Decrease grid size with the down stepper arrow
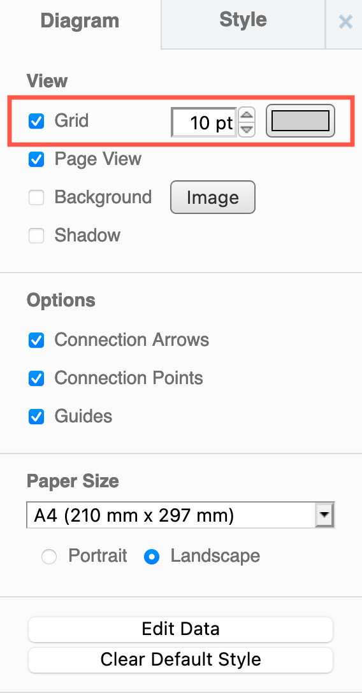The width and height of the screenshot is (362, 693). tap(247, 130)
